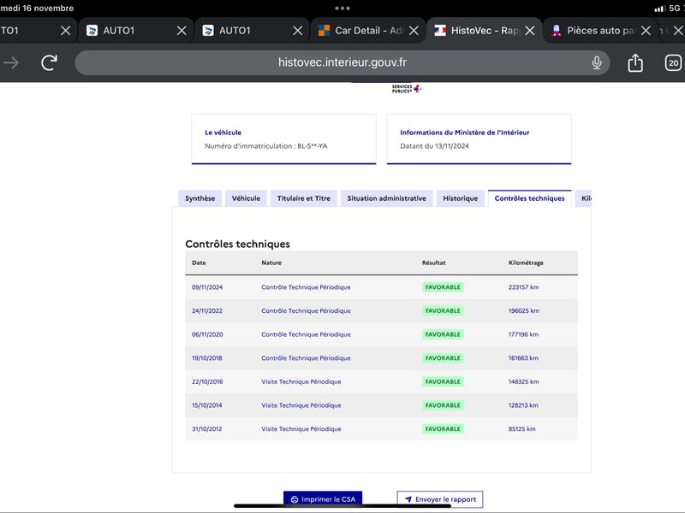Reload the page with the refresh icon
This screenshot has width=685, height=513.
pos(49,62)
